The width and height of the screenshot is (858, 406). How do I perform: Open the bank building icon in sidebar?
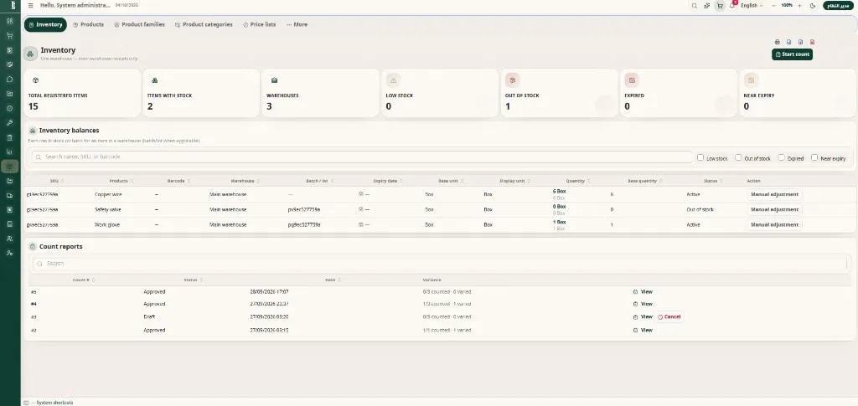click(10, 137)
